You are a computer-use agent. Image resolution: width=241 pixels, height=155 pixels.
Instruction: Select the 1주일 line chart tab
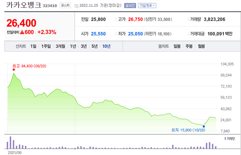pos(46,46)
